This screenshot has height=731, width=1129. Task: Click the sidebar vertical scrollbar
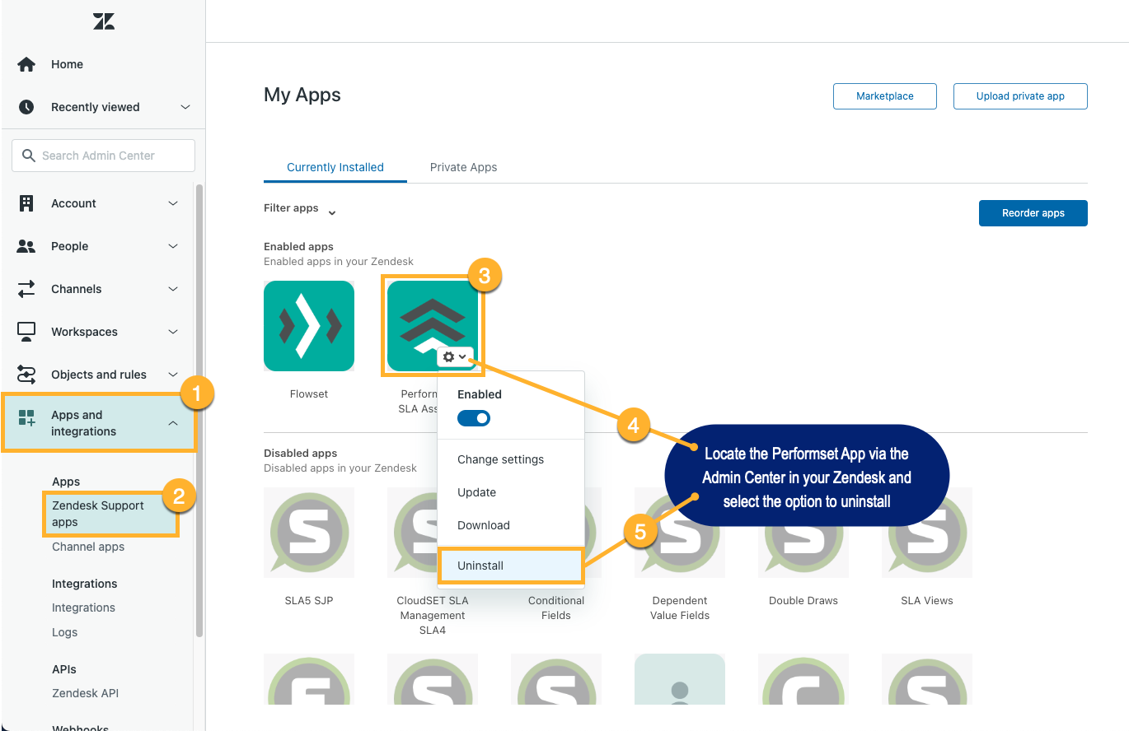[199, 410]
